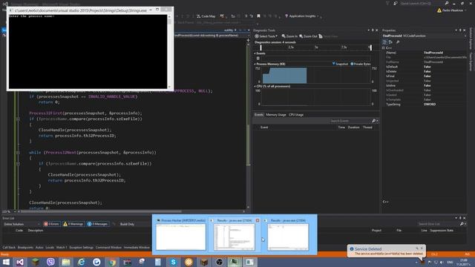The height and width of the screenshot is (267, 475).
Task: Open the Exception Settings tab
Action: (x=81, y=247)
